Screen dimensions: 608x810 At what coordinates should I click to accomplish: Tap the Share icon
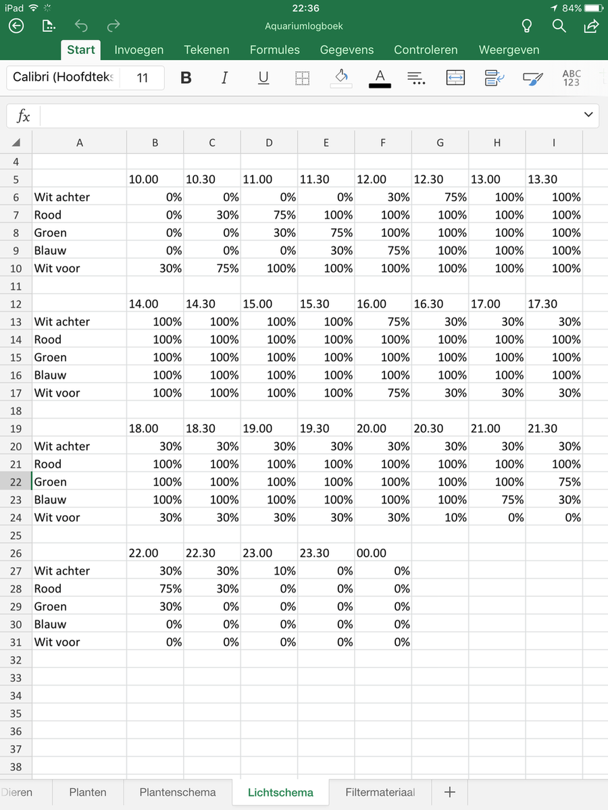click(x=590, y=26)
